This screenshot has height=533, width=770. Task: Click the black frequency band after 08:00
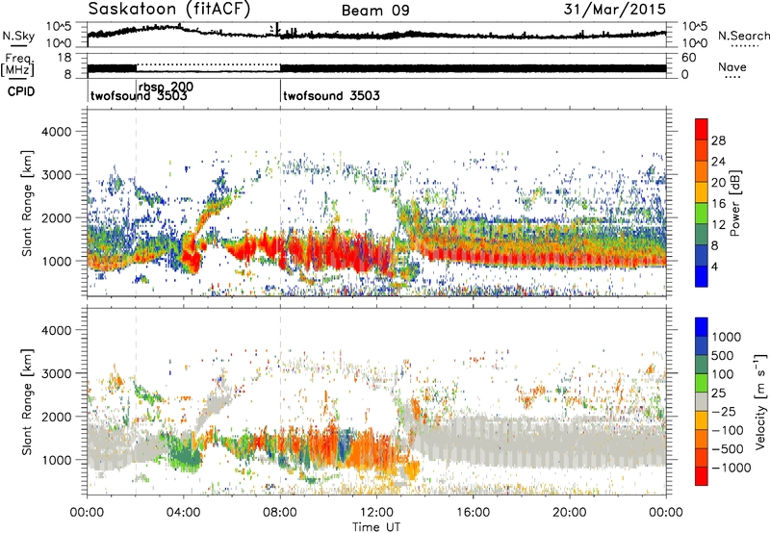tap(473, 68)
